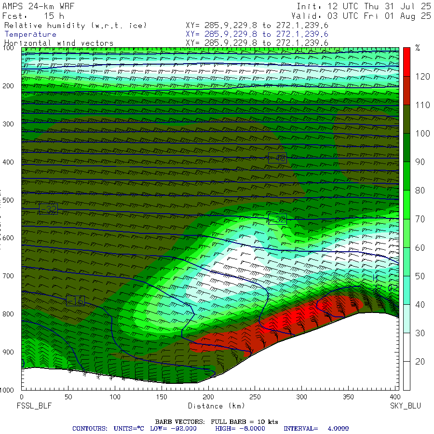The image size is (434, 434).
Task: Click the '1000' pressure axis label
Action: coord(7,390)
